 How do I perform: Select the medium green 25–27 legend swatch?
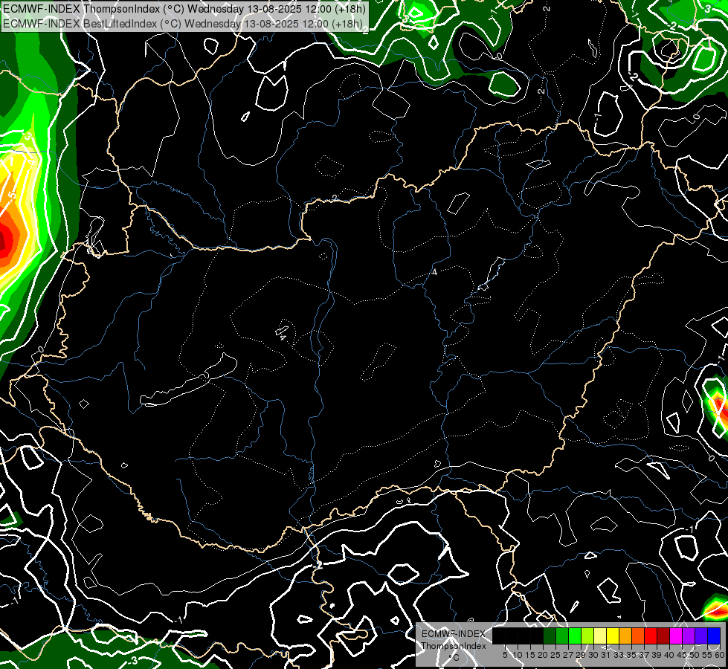coord(562,636)
